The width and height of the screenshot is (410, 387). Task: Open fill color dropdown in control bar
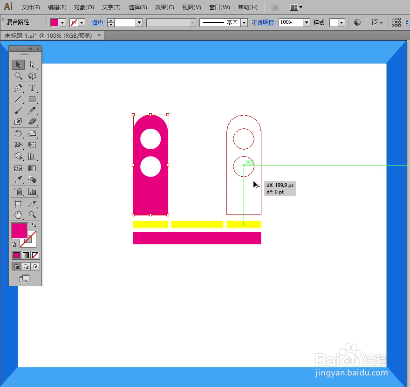coord(62,23)
